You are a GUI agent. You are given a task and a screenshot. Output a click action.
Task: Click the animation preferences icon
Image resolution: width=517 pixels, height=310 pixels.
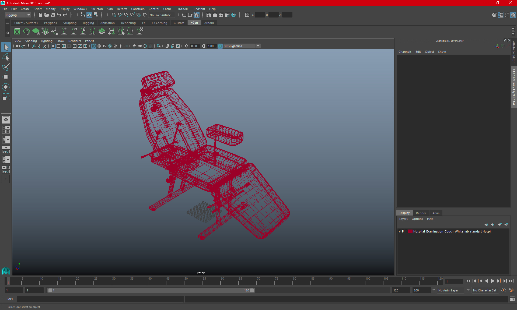pyautogui.click(x=511, y=290)
